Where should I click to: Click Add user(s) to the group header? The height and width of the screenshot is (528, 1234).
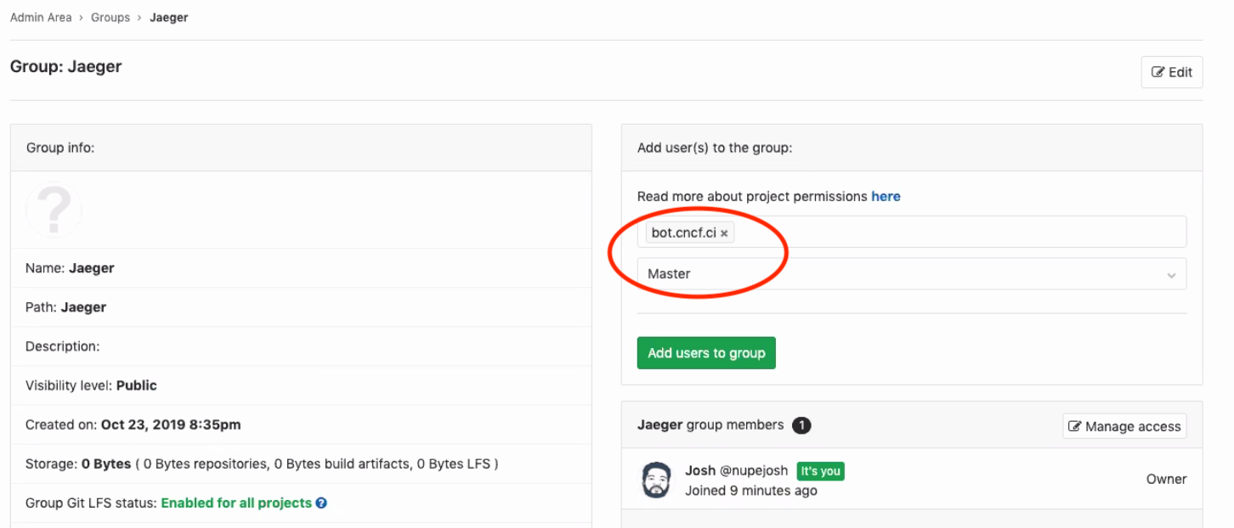coord(912,148)
